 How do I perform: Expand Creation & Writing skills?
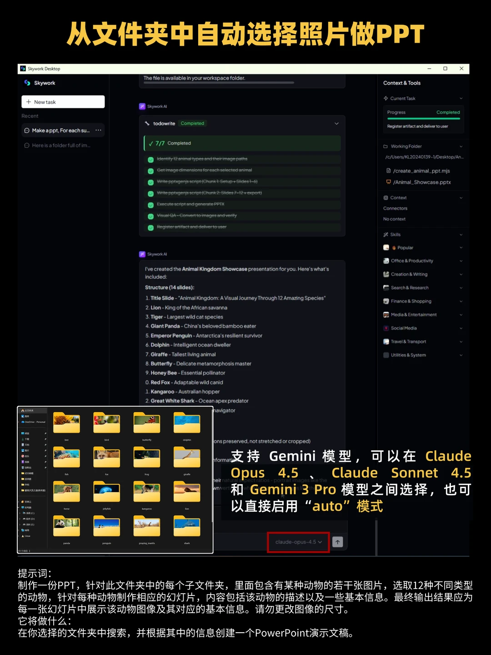pyautogui.click(x=461, y=274)
